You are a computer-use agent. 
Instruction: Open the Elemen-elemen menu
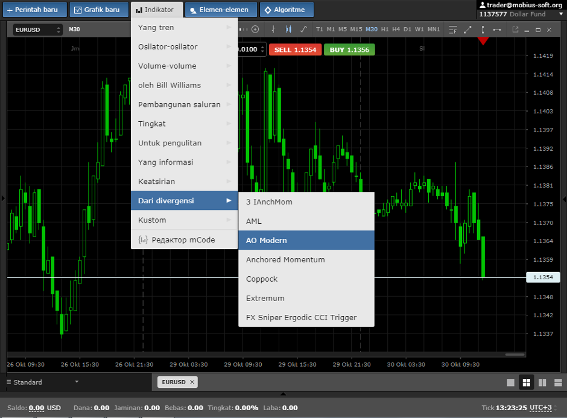(221, 10)
